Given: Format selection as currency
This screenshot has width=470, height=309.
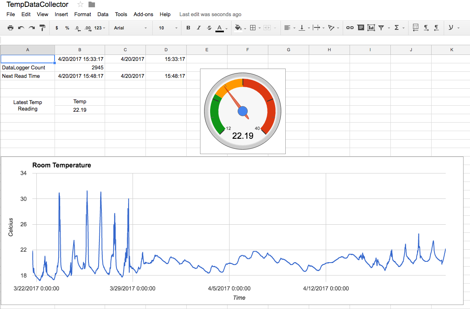Looking at the screenshot, I should click(x=57, y=28).
